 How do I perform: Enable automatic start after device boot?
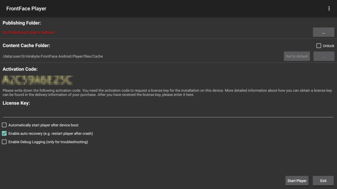4,125
